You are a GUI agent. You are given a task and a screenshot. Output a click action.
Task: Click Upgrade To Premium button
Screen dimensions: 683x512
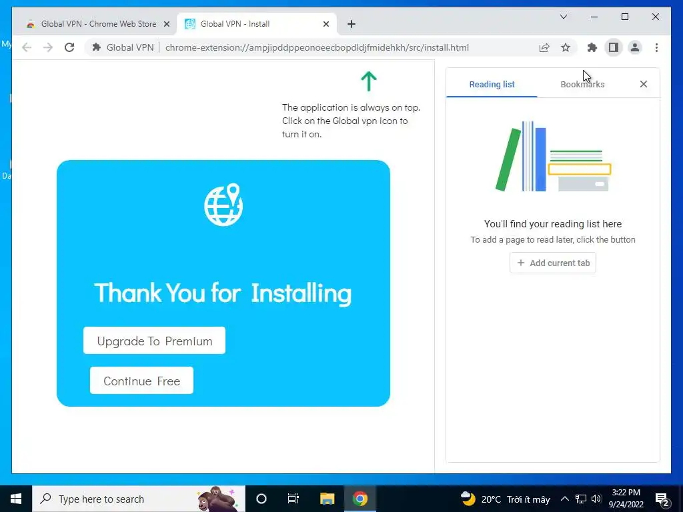(154, 341)
